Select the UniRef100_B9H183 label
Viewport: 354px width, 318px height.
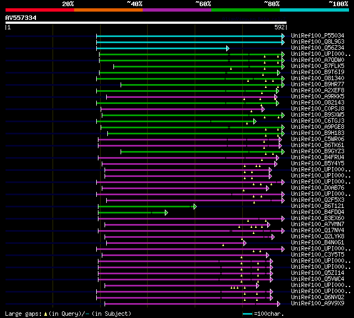pos(317,133)
